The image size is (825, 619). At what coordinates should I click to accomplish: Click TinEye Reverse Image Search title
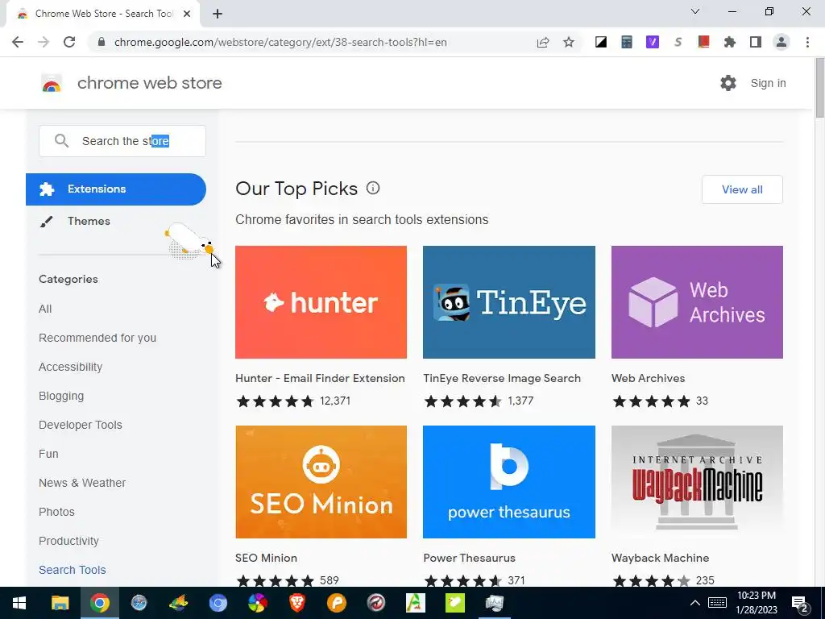502,378
